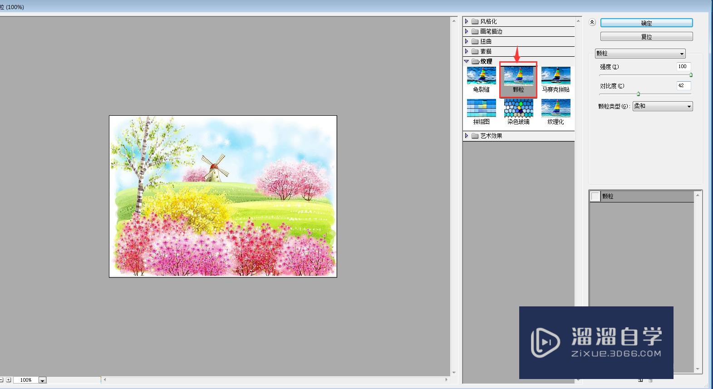Click the landscape preview image

[x=223, y=196]
